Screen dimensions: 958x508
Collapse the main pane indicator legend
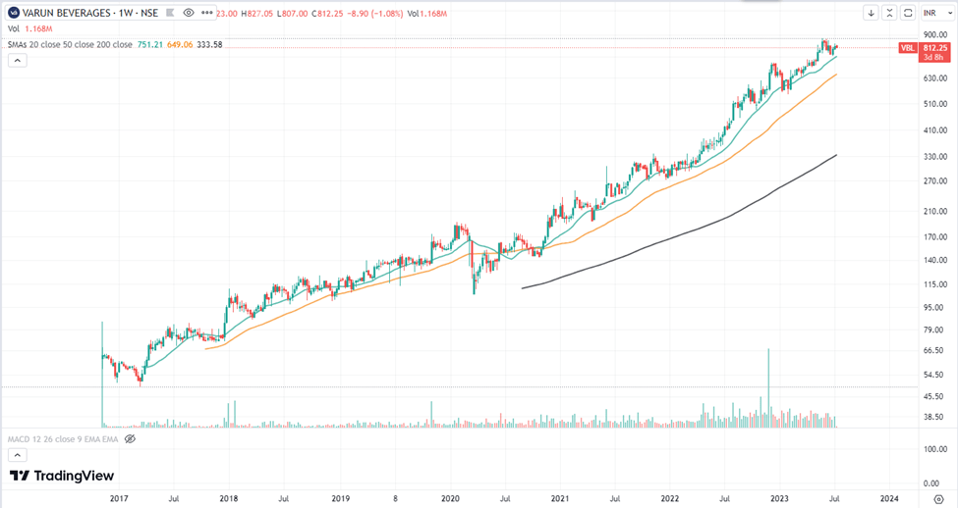(17, 61)
